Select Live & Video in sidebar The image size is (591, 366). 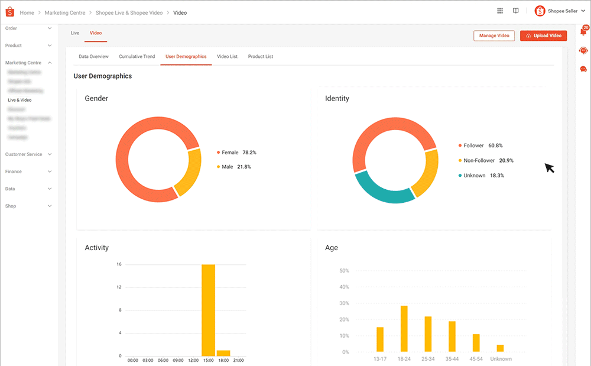(20, 100)
